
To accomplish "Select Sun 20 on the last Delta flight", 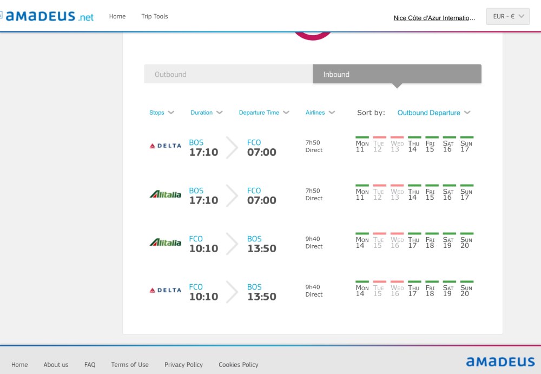I will tap(465, 291).
